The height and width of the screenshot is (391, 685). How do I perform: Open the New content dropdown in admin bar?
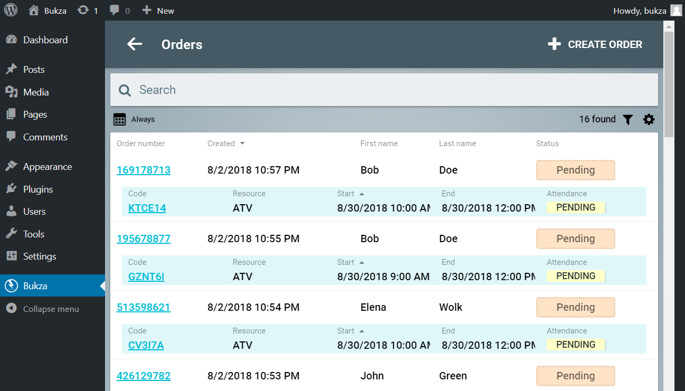click(x=158, y=11)
